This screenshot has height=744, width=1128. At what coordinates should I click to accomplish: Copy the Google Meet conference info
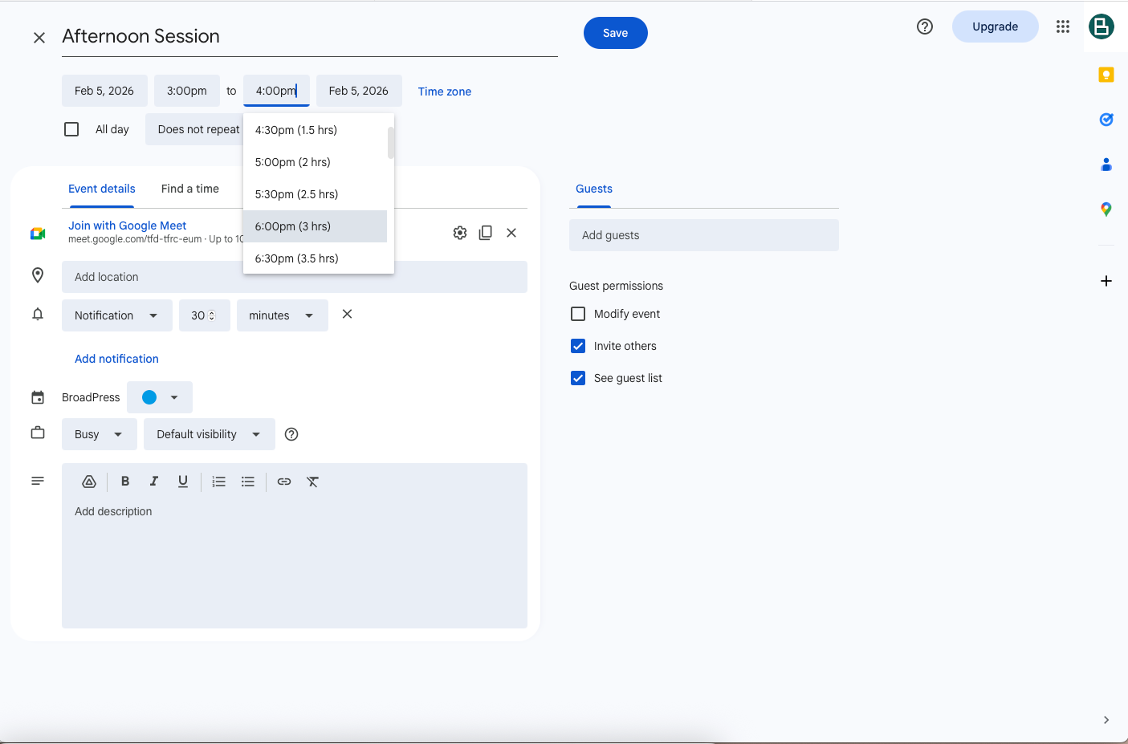tap(486, 233)
